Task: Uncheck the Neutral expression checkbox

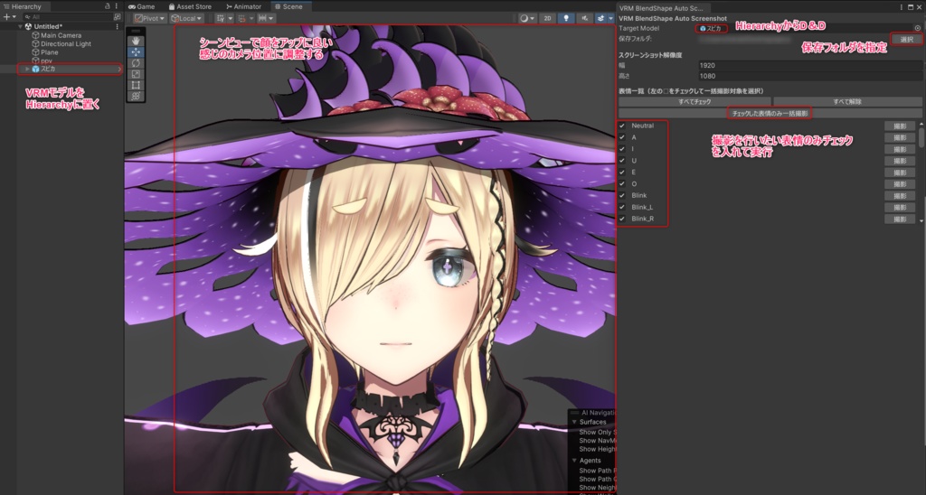Action: pos(622,126)
